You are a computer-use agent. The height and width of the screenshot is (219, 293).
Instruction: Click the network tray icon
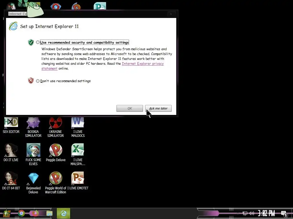(245, 213)
